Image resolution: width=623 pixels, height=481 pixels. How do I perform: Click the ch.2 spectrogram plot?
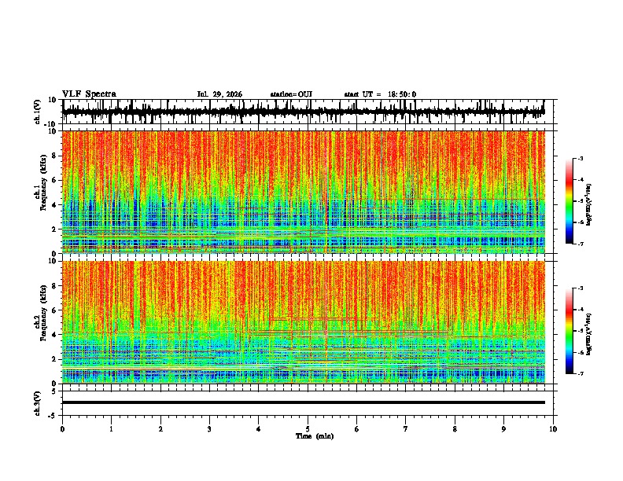click(304, 322)
